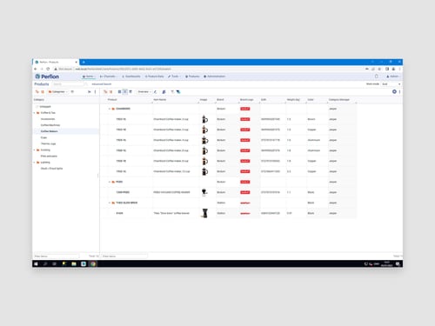The width and height of the screenshot is (435, 326).
Task: Open the grid panel kebab menu
Action: coord(399,92)
